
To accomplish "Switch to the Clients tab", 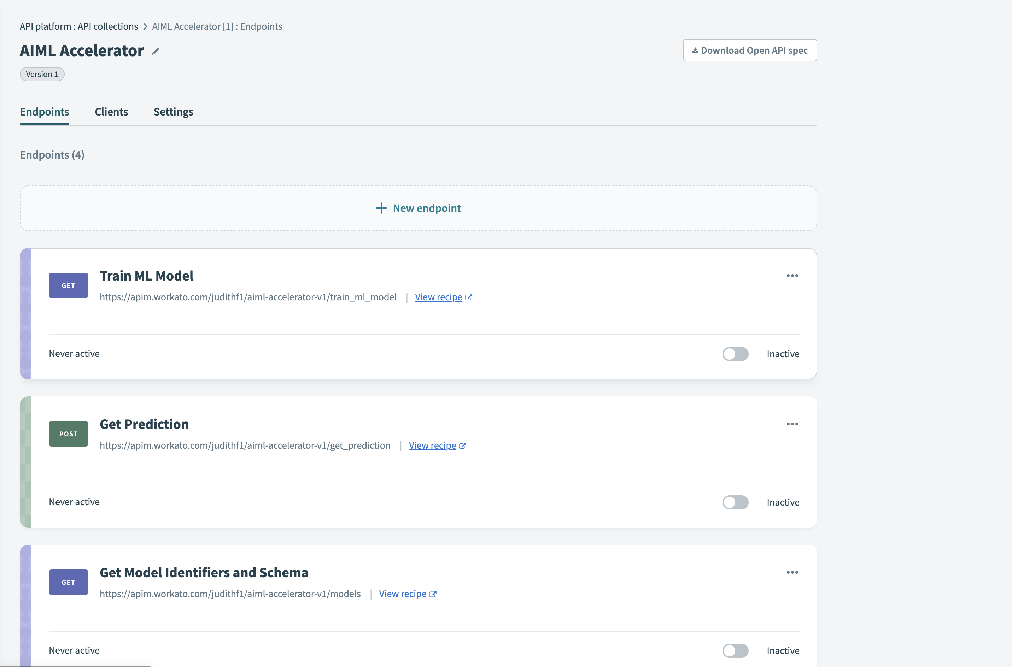I will (111, 112).
